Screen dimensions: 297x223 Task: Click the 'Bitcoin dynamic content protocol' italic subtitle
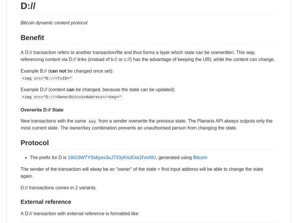click(54, 23)
